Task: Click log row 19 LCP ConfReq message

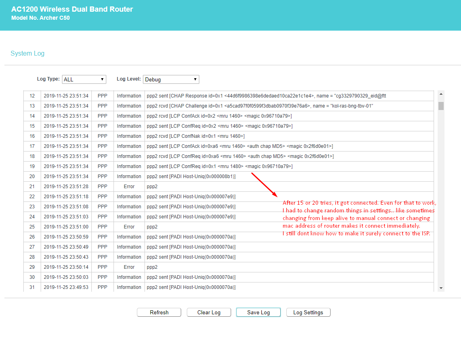Action: pyautogui.click(x=220, y=166)
